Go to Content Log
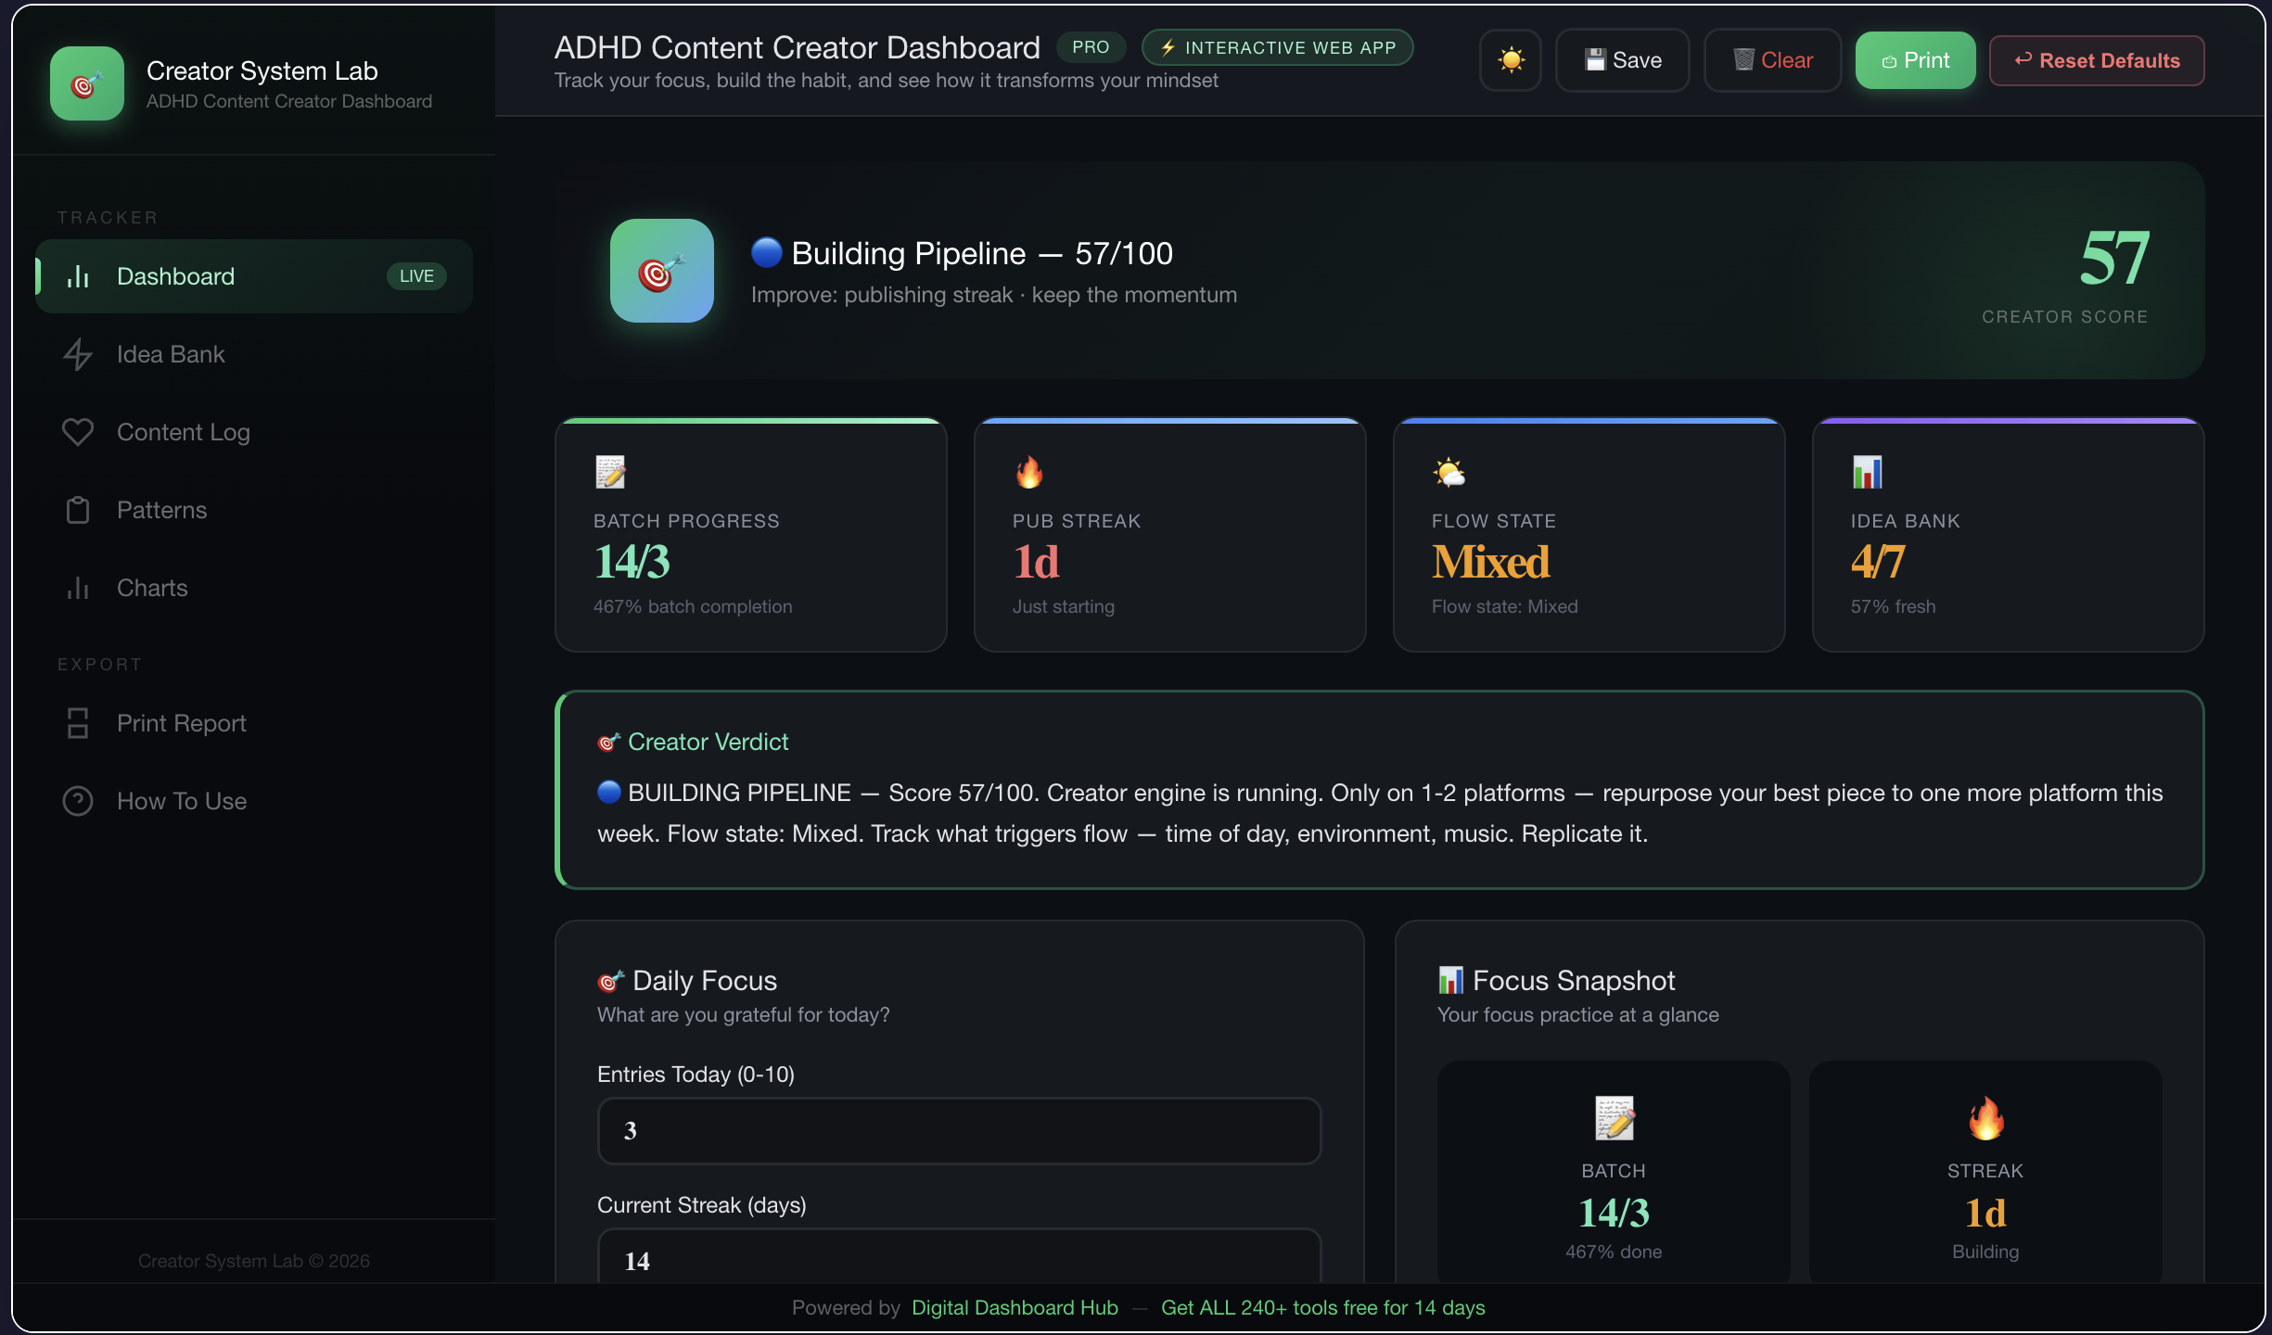 254,432
